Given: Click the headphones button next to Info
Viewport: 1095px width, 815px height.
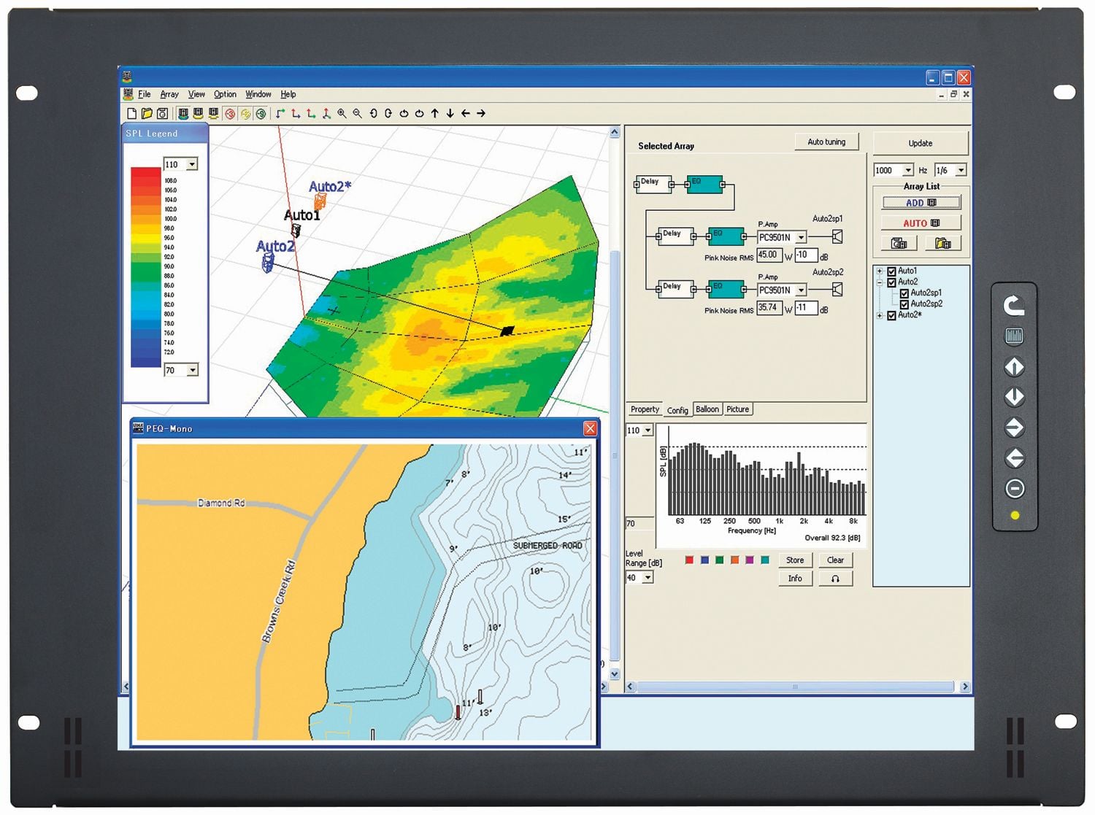Looking at the screenshot, I should tap(835, 579).
